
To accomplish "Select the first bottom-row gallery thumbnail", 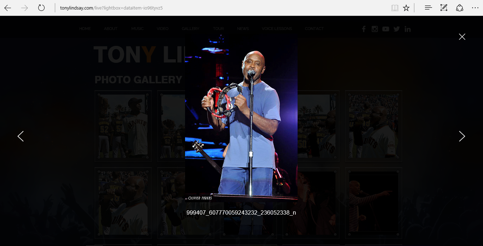I will coord(123,203).
